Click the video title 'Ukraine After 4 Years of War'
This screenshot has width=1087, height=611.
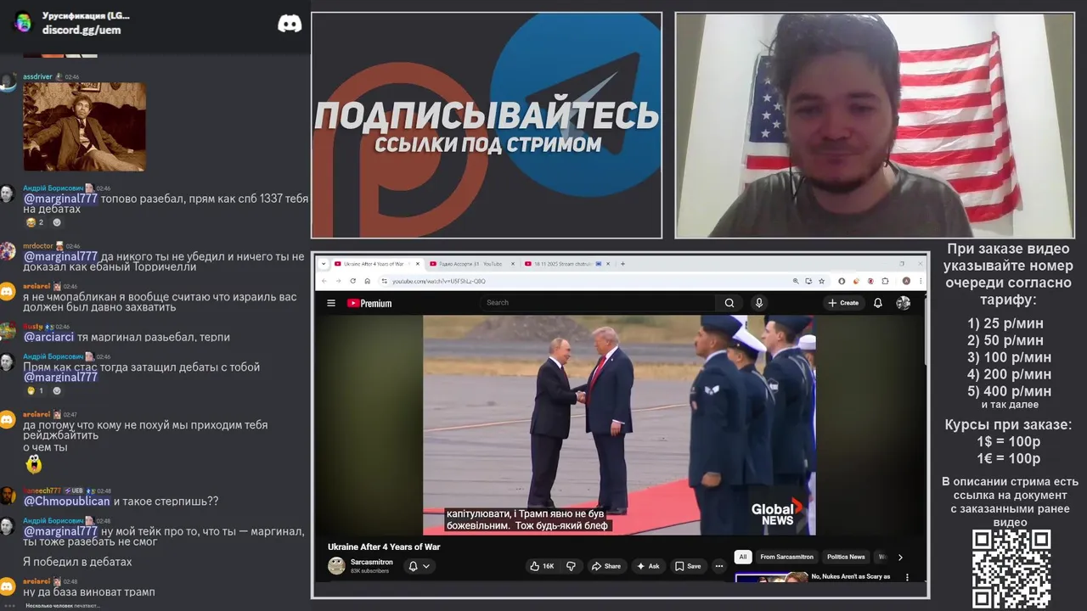[x=384, y=547]
